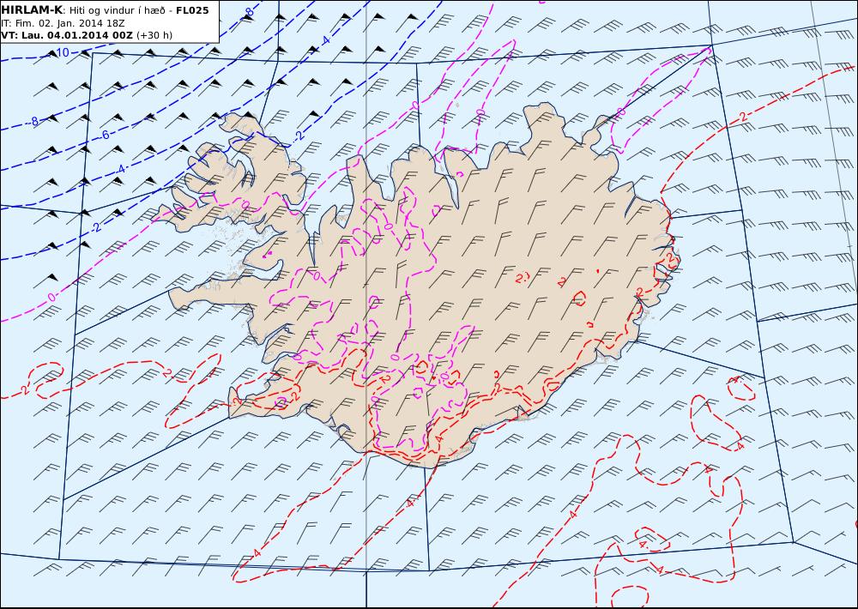
Task: Click the blue -6 isotherm label
Action: [x=105, y=136]
